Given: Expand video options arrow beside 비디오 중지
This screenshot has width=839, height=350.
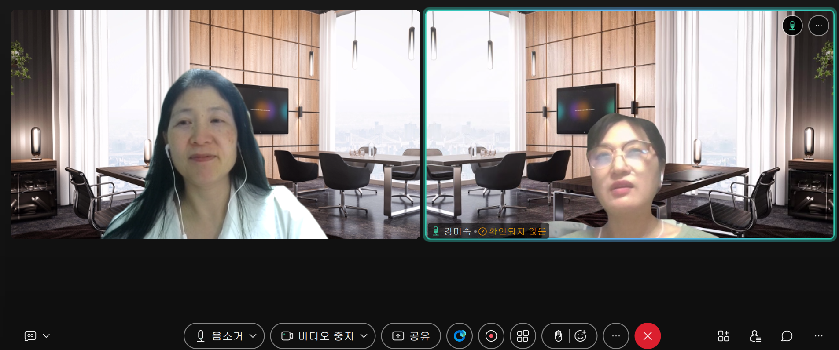Looking at the screenshot, I should 364,336.
